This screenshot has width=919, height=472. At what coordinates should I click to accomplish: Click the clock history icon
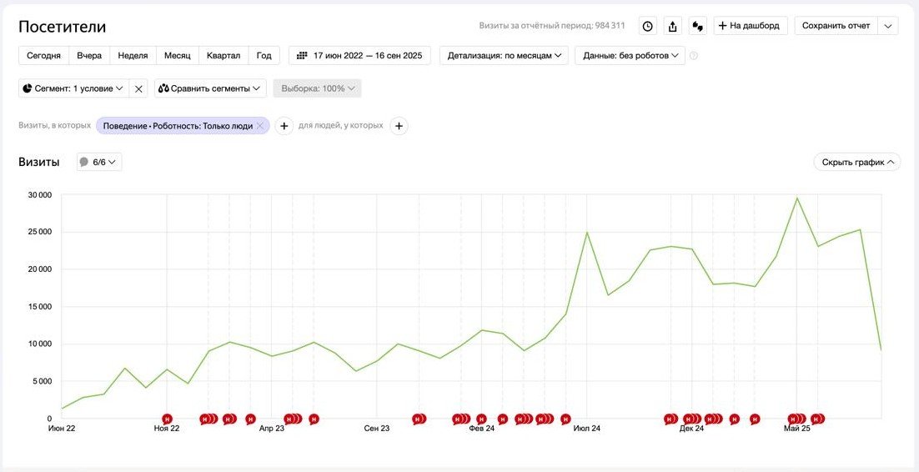(647, 26)
